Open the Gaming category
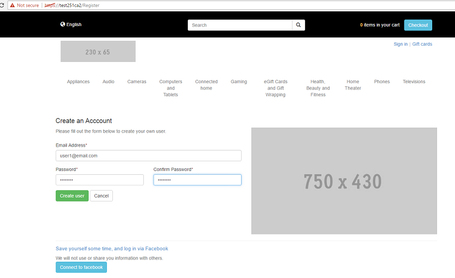The height and width of the screenshot is (278, 455). (239, 82)
